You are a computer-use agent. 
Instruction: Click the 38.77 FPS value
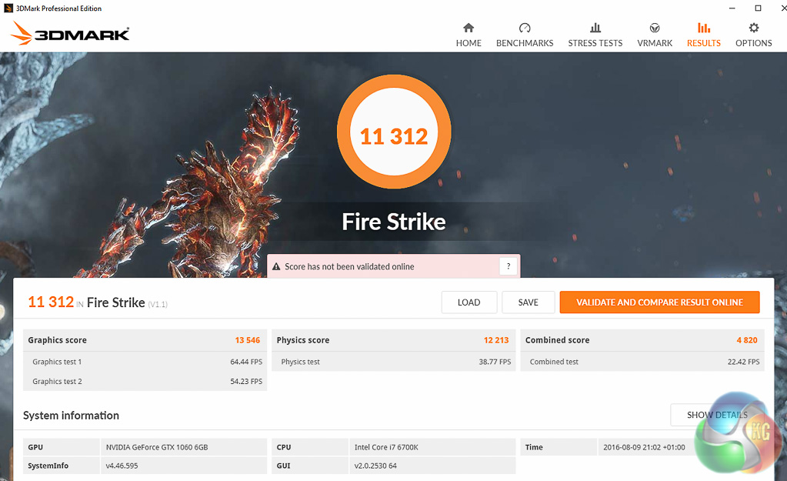(495, 362)
